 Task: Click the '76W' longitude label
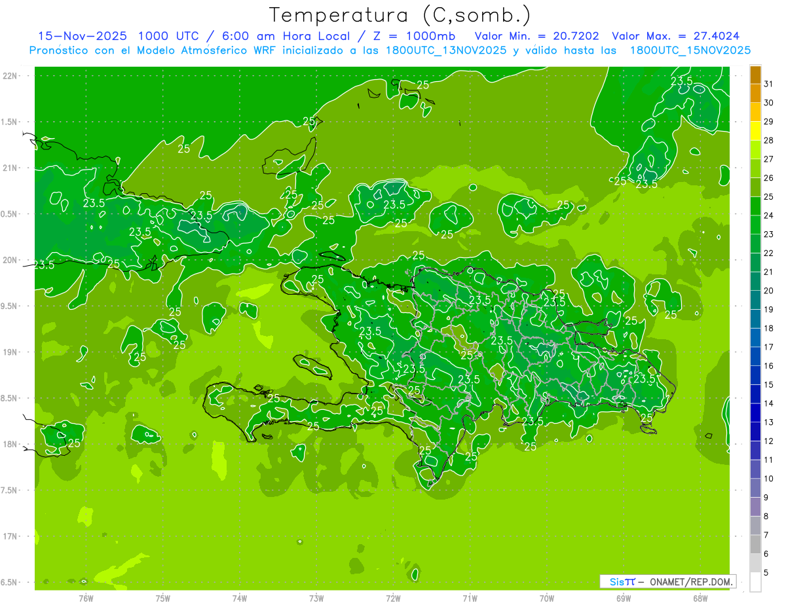tap(86, 598)
